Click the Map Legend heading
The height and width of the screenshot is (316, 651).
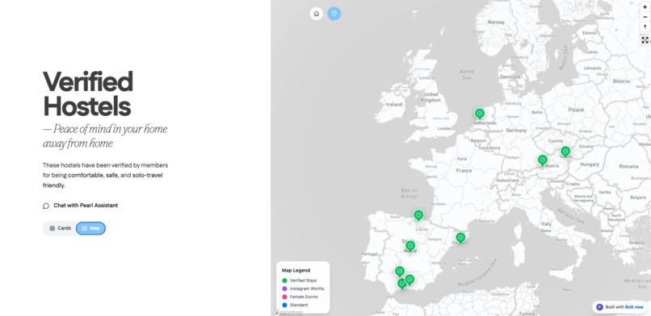296,270
